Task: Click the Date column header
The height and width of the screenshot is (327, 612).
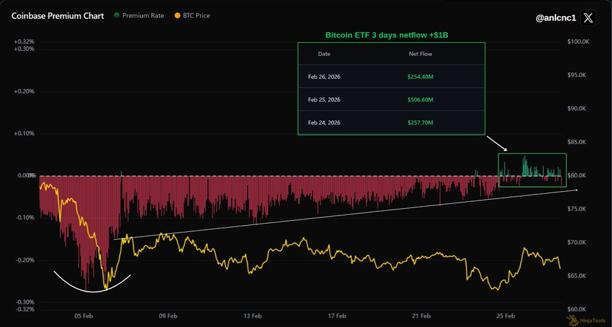Action: (x=324, y=54)
